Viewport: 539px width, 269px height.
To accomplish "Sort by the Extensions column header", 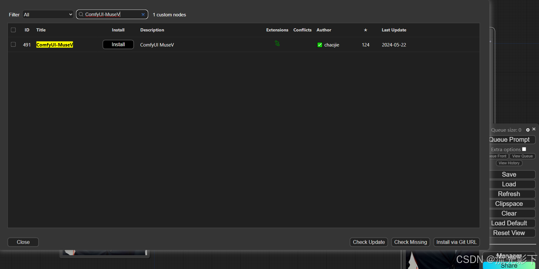I will point(277,30).
